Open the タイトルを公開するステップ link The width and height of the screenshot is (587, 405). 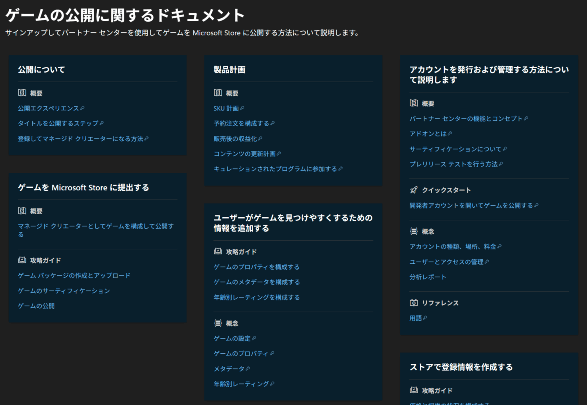coord(58,123)
